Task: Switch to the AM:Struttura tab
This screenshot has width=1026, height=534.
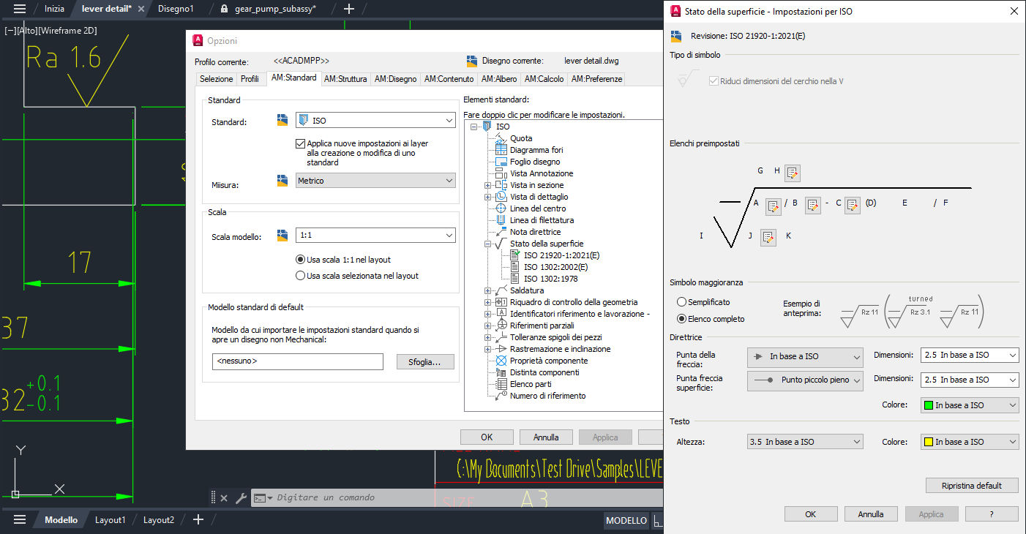Action: 345,79
